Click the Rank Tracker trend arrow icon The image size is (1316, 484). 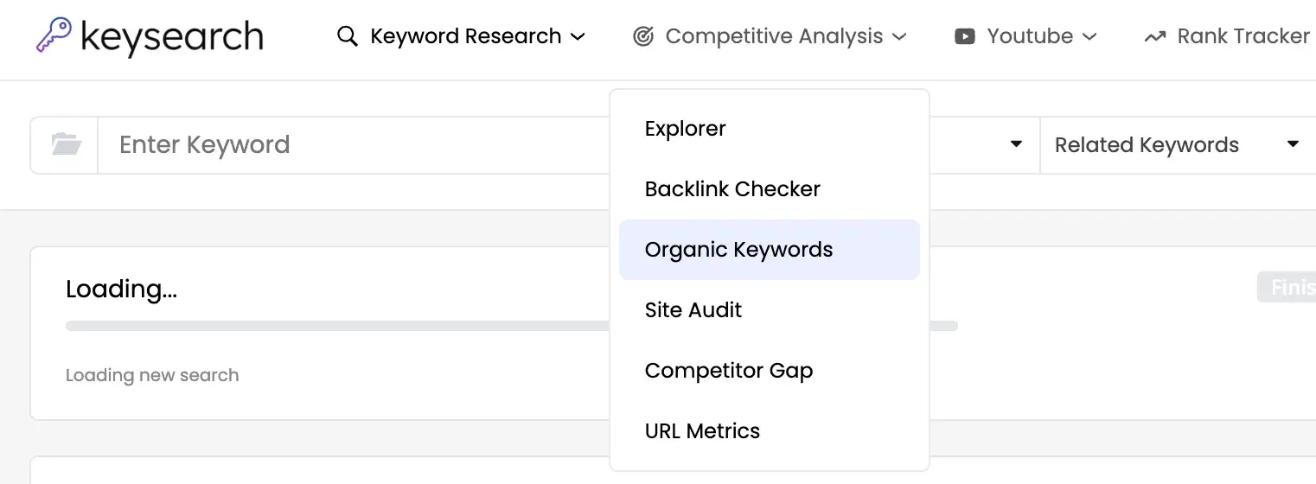pos(1154,36)
